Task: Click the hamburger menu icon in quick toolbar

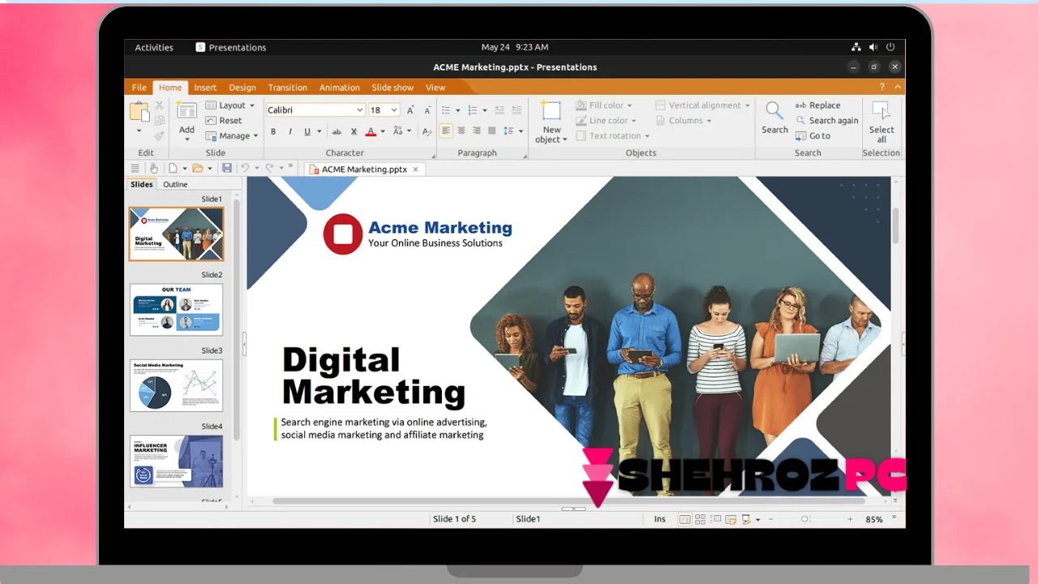Action: 135,168
